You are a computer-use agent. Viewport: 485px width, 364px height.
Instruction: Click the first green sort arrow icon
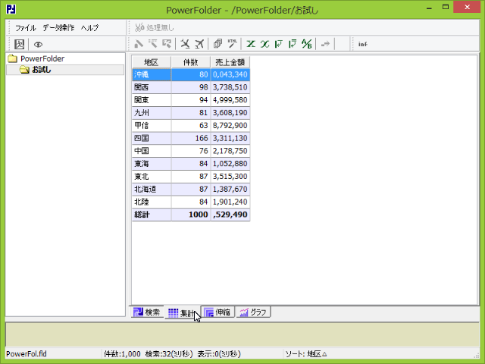(279, 44)
